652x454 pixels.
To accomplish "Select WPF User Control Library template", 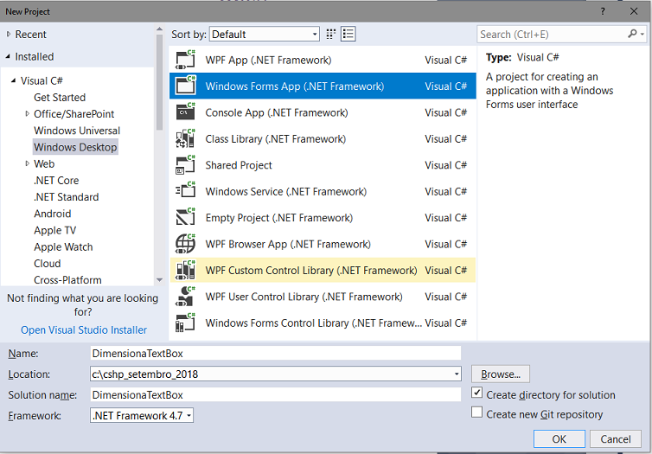I will pyautogui.click(x=323, y=297).
